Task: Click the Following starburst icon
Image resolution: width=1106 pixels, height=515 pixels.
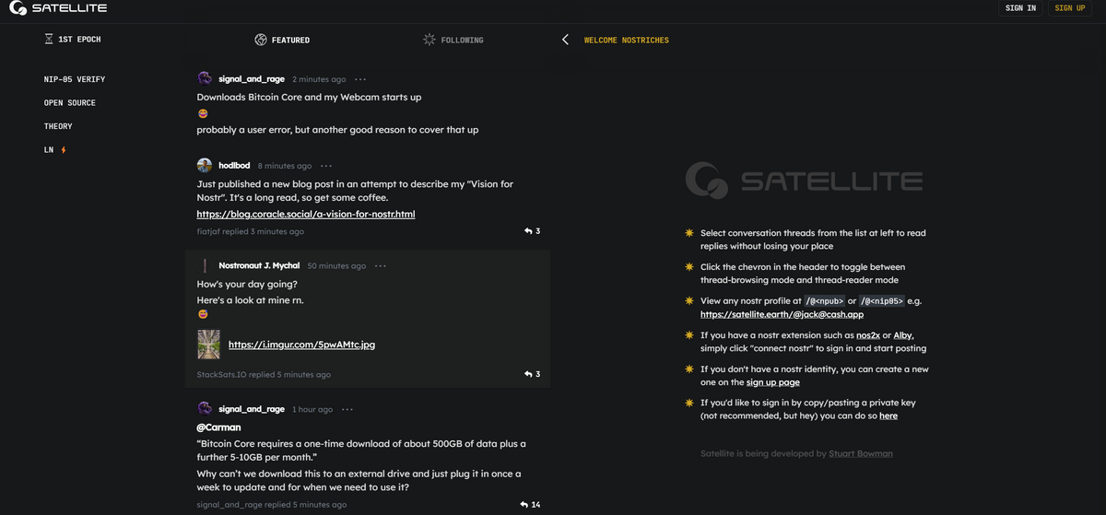Action: pos(429,40)
